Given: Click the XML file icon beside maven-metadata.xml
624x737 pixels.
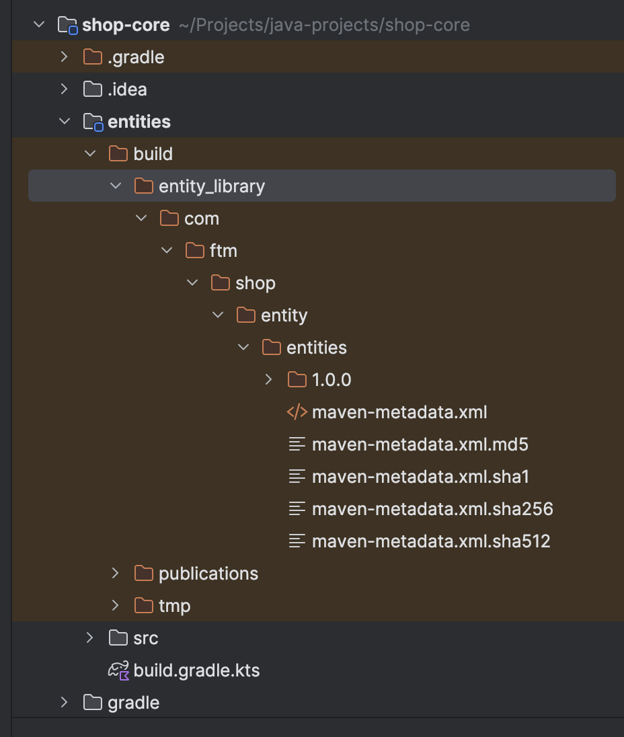Looking at the screenshot, I should click(x=297, y=412).
